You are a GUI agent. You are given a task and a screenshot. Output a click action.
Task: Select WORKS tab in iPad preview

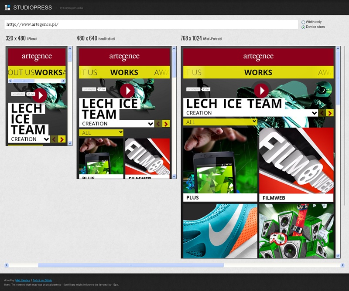pos(258,72)
